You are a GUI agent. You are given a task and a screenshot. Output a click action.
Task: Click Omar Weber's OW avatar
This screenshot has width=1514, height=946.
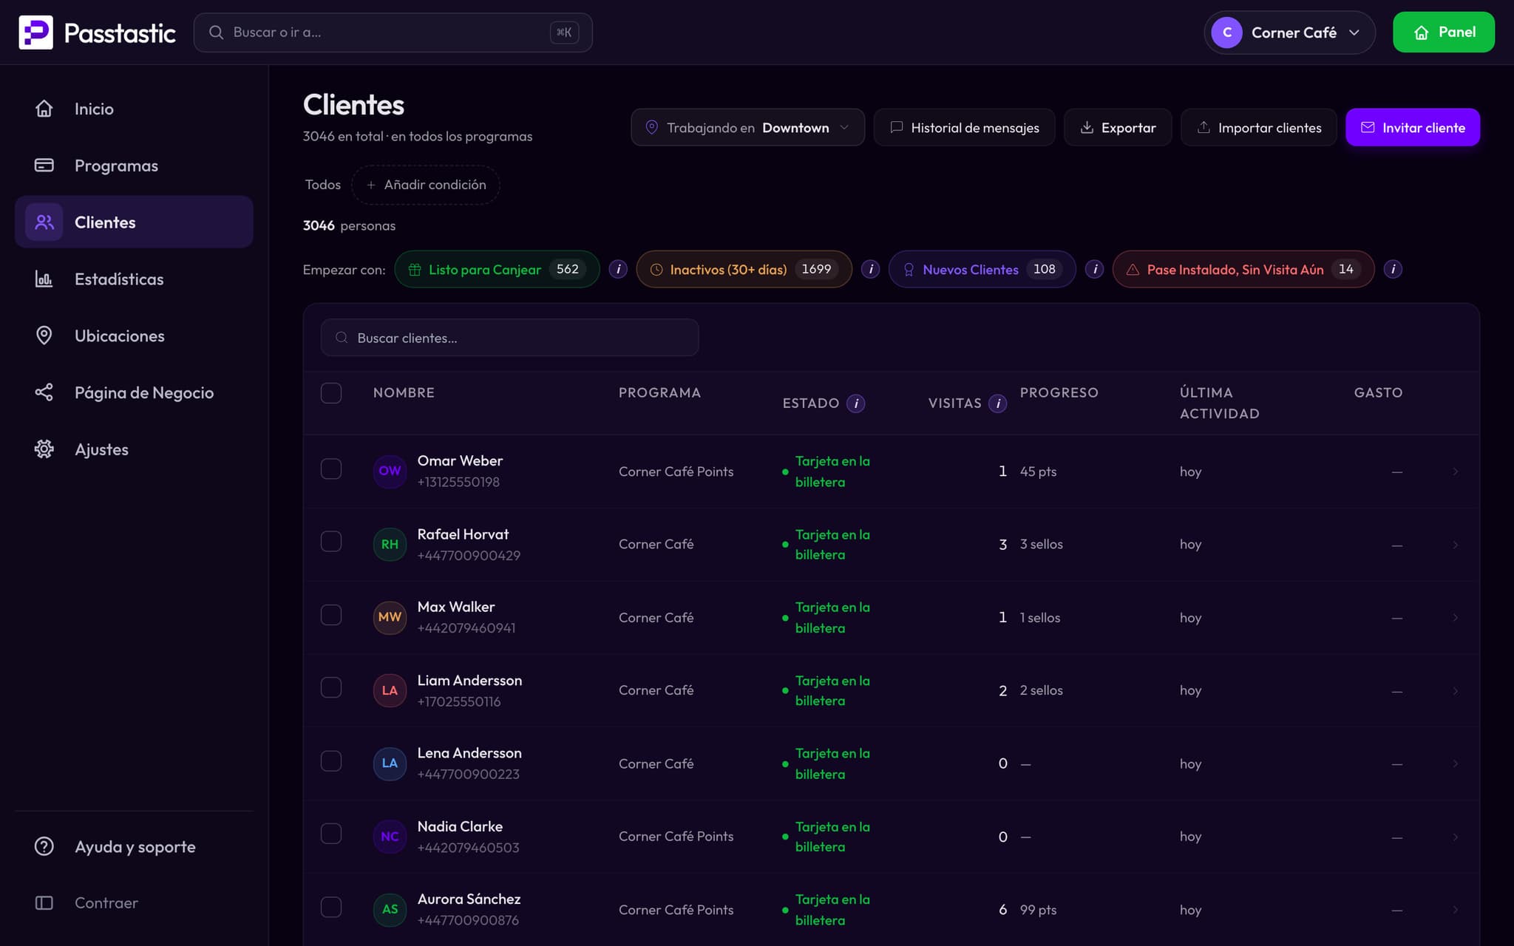point(390,471)
